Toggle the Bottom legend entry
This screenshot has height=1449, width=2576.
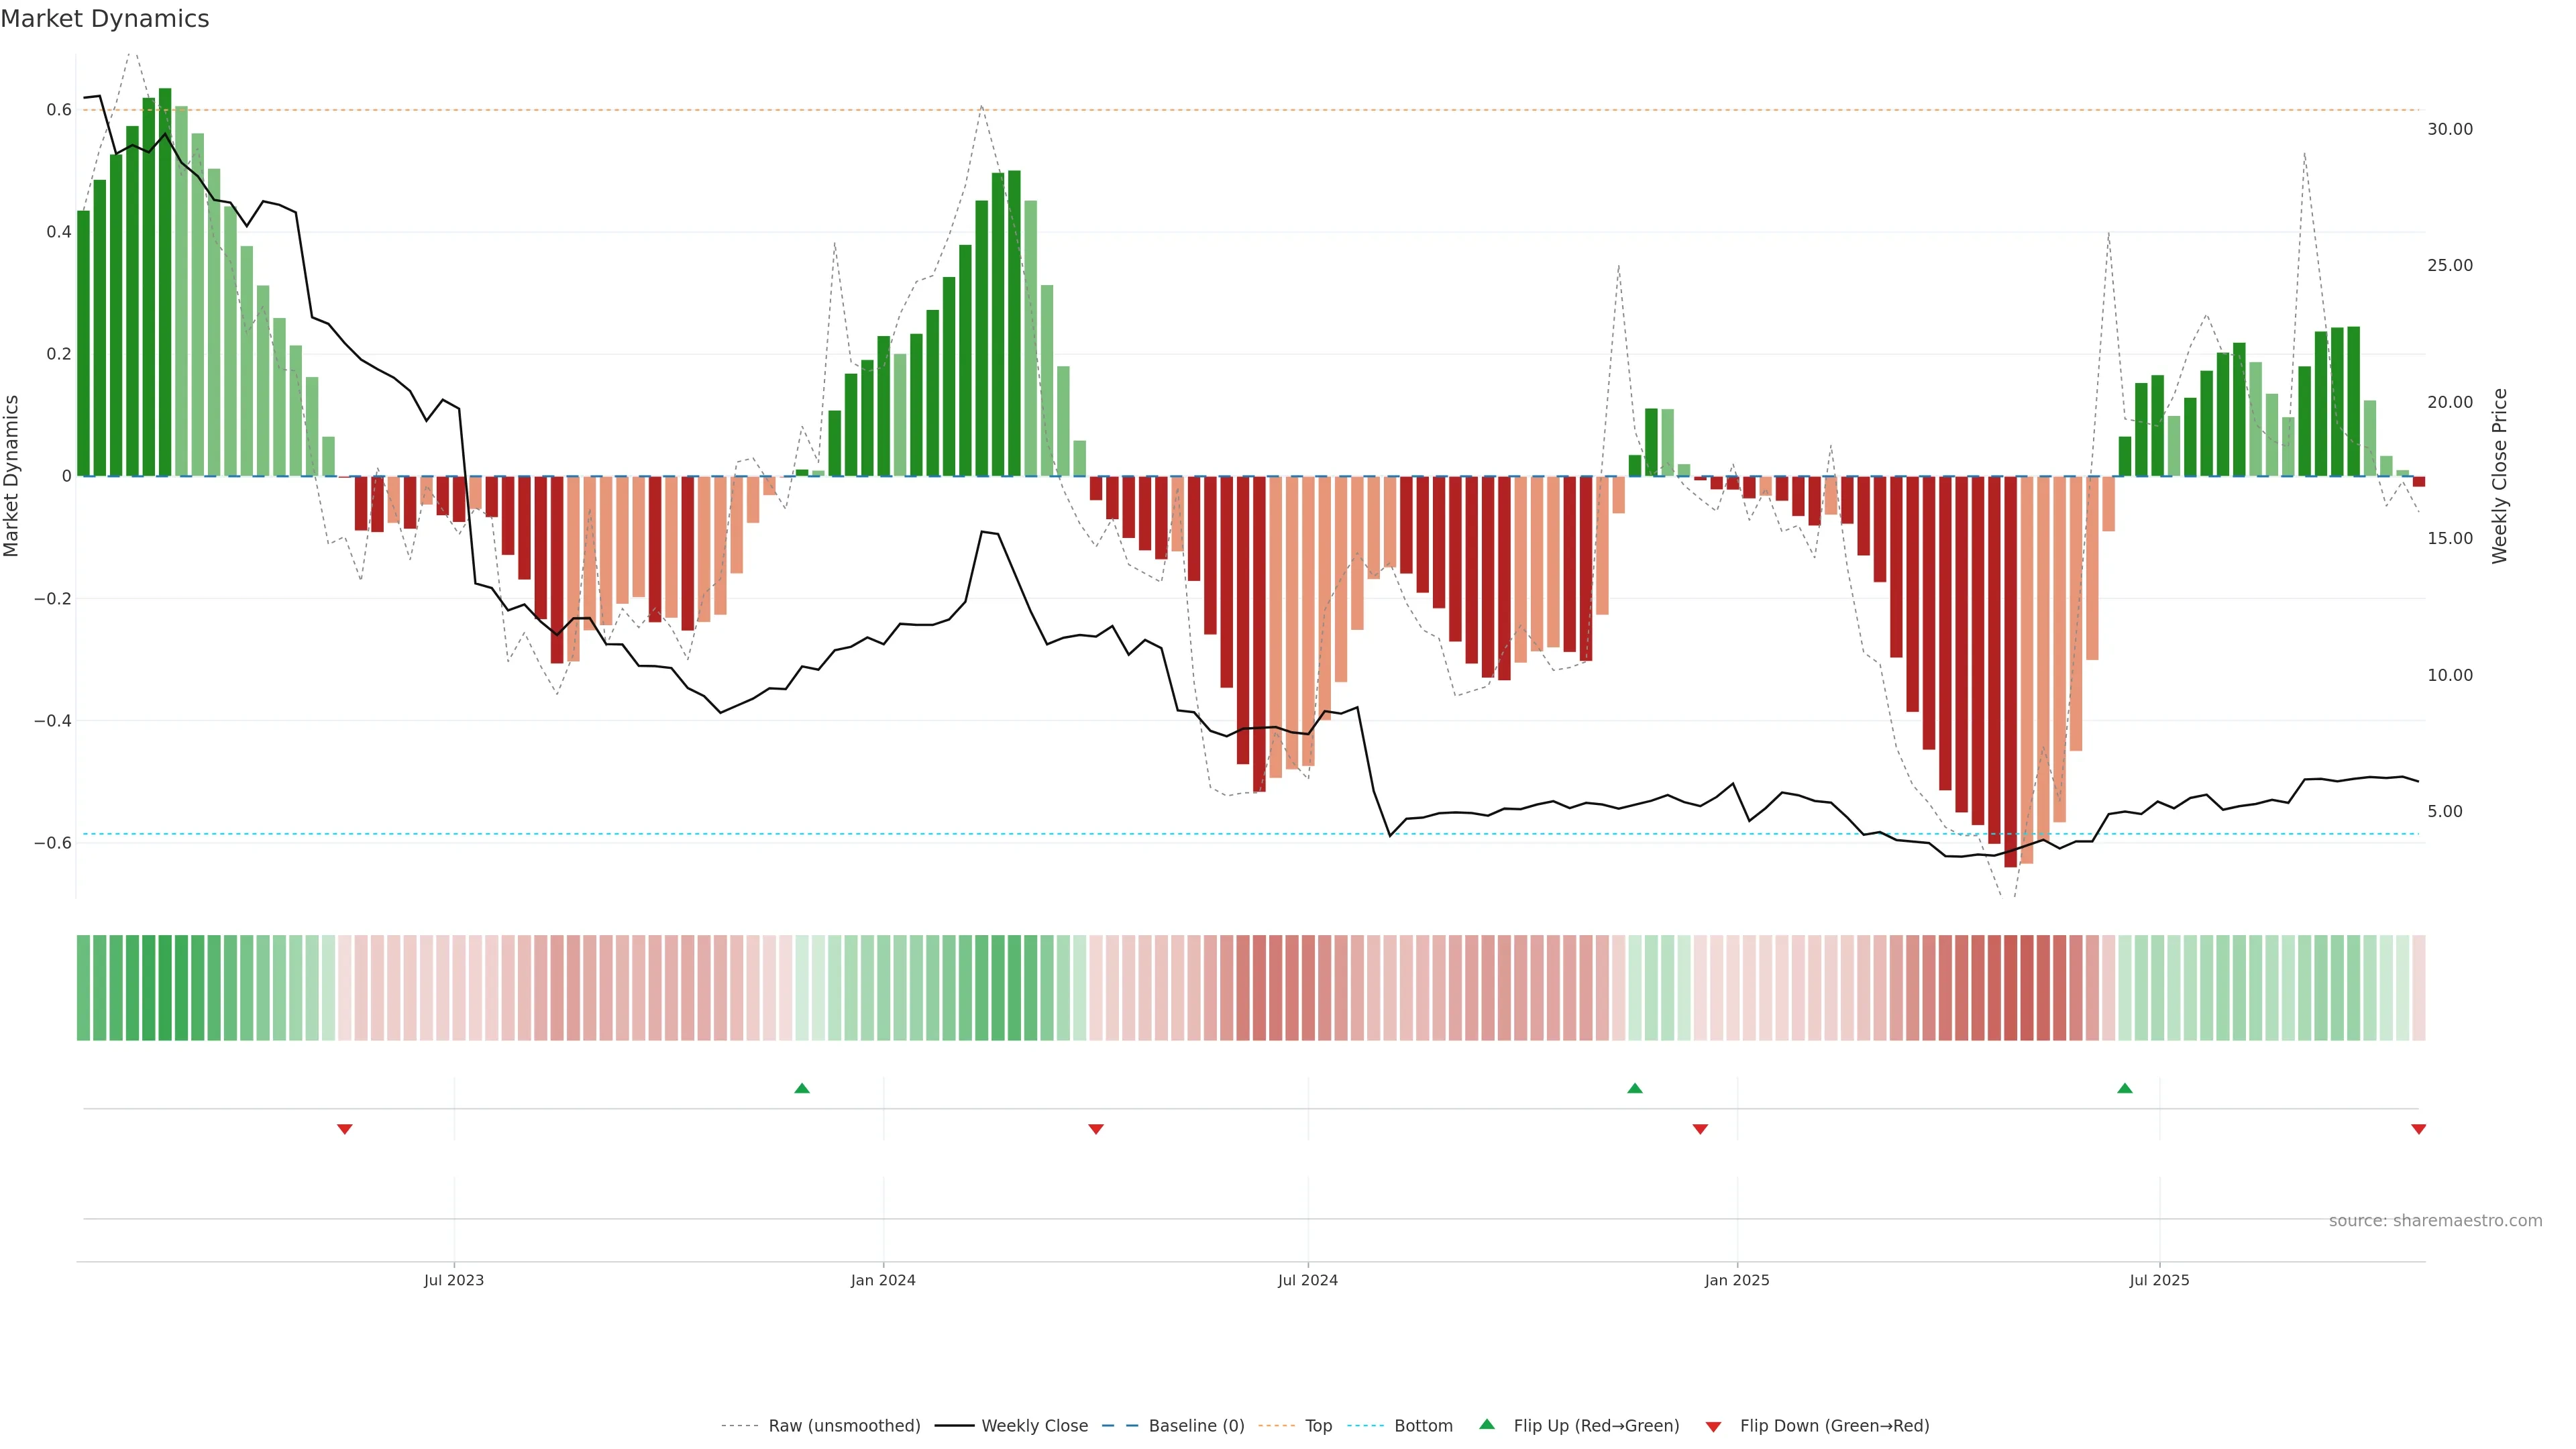(x=1423, y=1426)
